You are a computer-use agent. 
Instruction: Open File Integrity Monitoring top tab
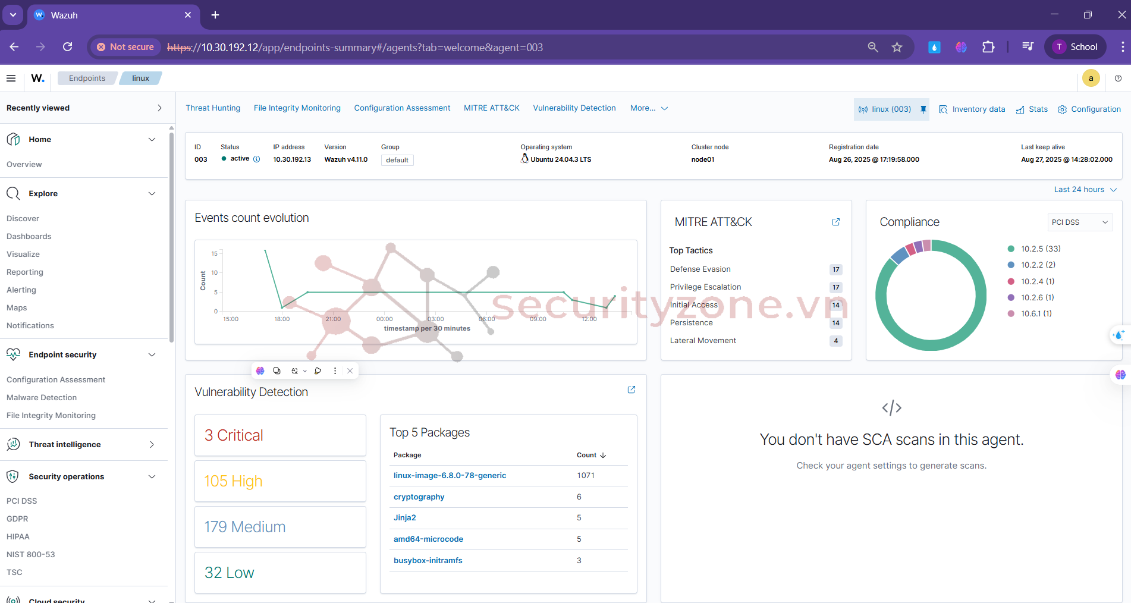point(297,108)
